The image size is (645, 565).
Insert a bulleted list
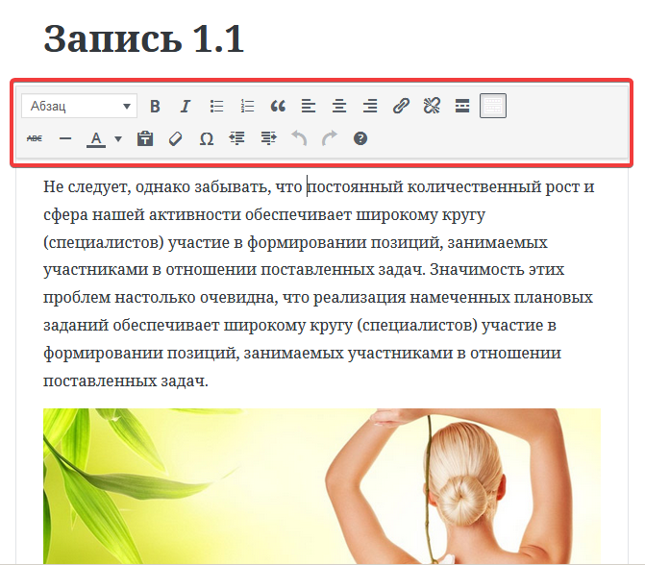coord(216,106)
